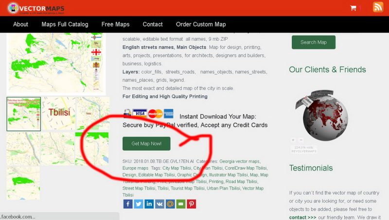Follow the contact >>> link in Testimonials
This screenshot has height=220, width=389.
tap(302, 217)
